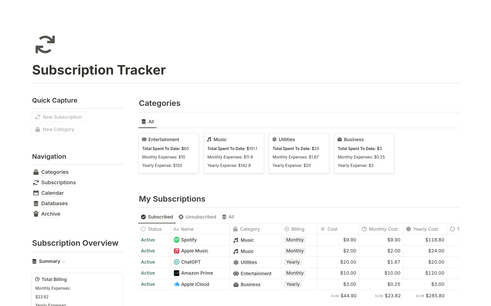Click the briefcase icon on the Business category card

tap(340, 139)
